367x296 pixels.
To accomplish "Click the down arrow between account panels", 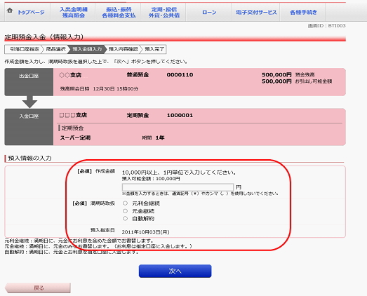I will click(x=29, y=102).
